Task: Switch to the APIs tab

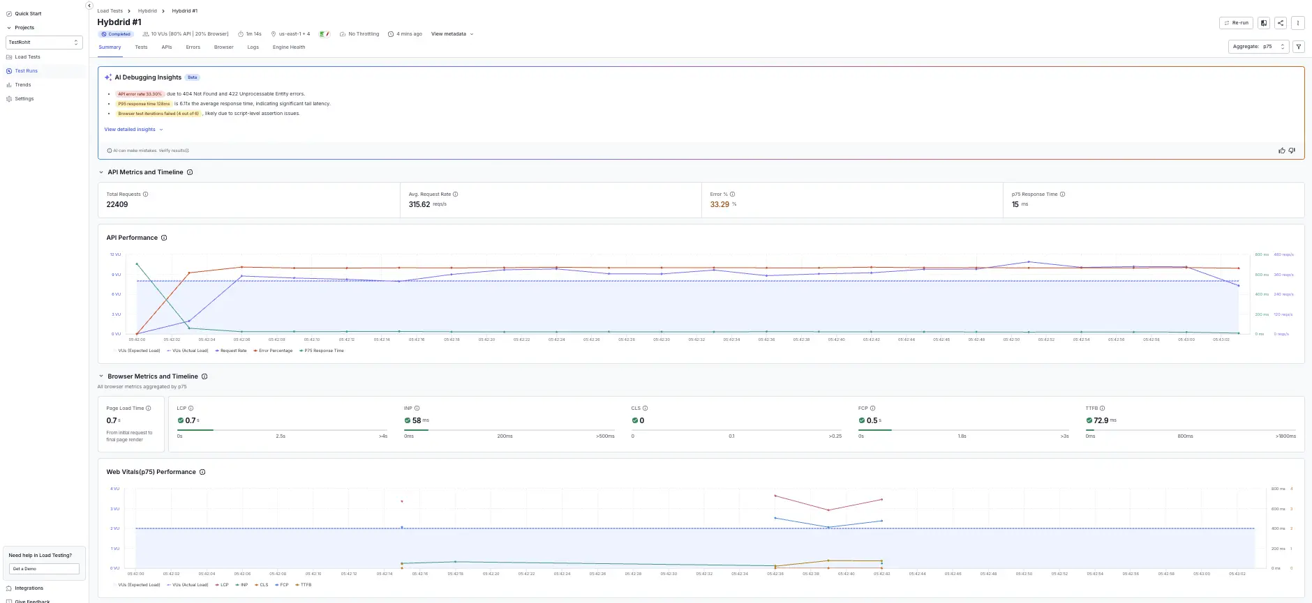Action: point(167,47)
